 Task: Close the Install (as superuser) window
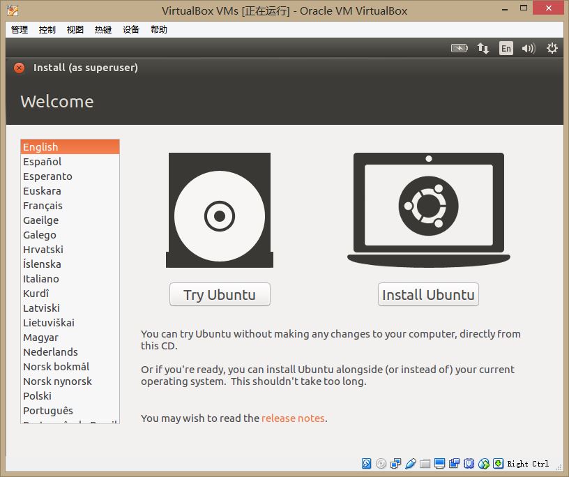point(20,68)
